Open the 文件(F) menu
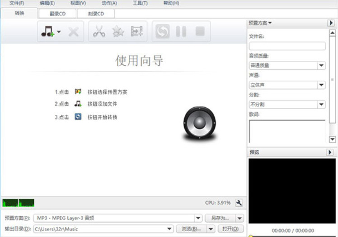The image size is (338, 237). tap(17, 3)
